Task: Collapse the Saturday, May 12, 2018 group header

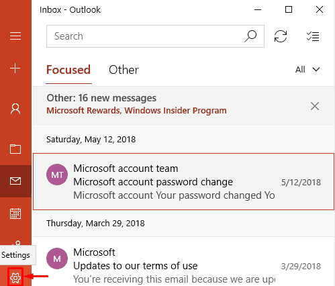Action: point(183,140)
